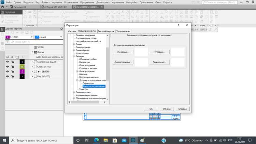Click the Справка button in dialog
Viewport: 256px width, 144px height.
(x=182, y=109)
